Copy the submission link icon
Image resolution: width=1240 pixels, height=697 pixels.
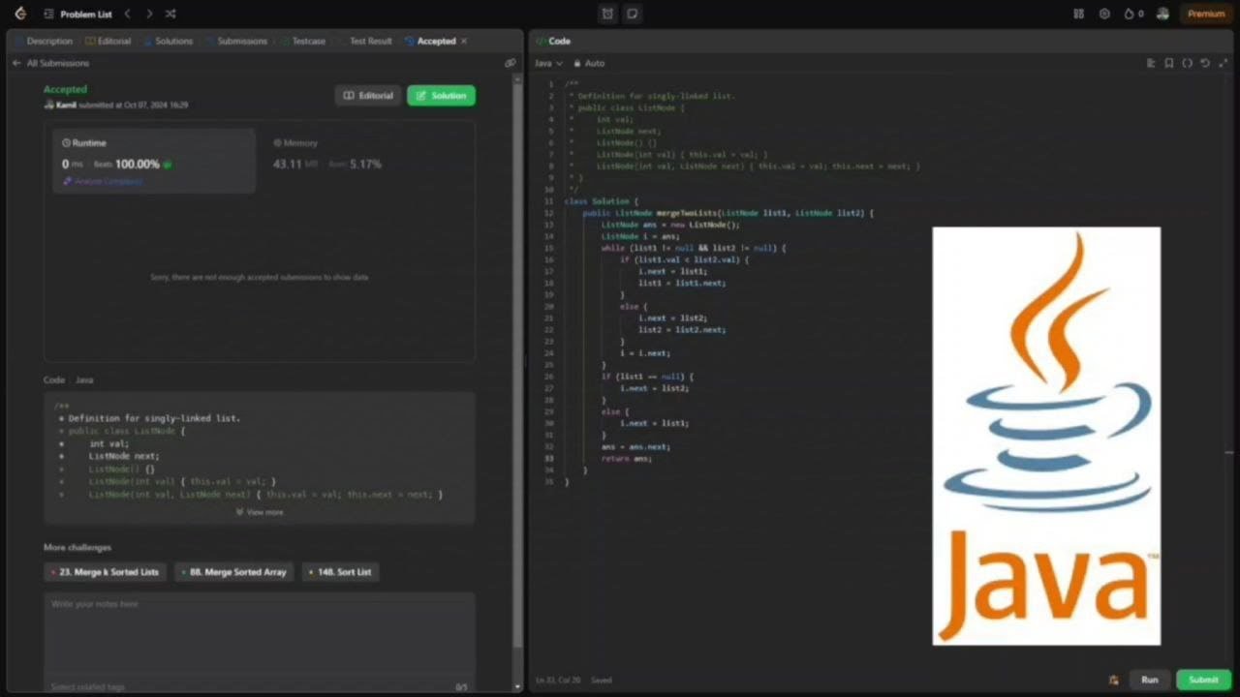point(511,63)
